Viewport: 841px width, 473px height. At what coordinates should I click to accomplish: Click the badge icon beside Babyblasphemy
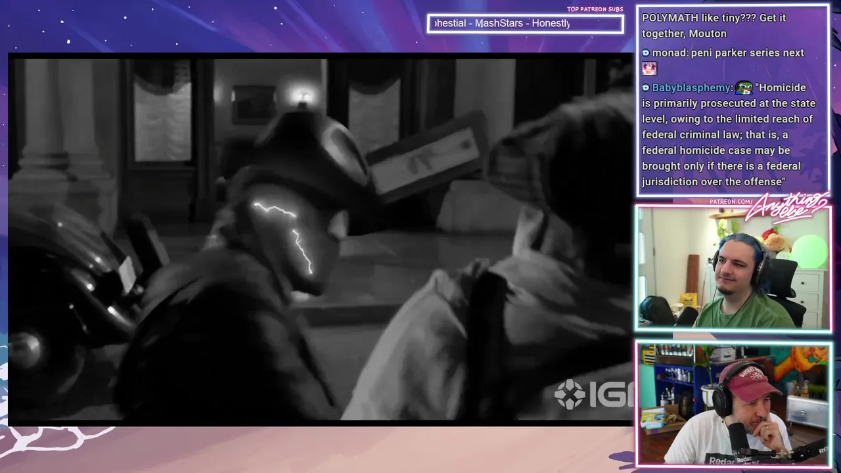tap(646, 87)
